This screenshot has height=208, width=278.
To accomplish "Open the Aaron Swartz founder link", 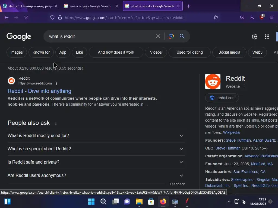I will coord(264,141).
